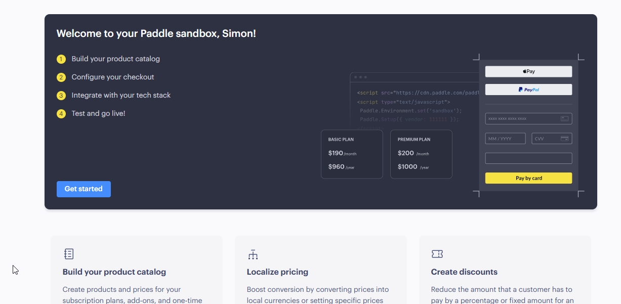
Task: Click the MM / YYYY expiry field
Action: [x=505, y=139]
